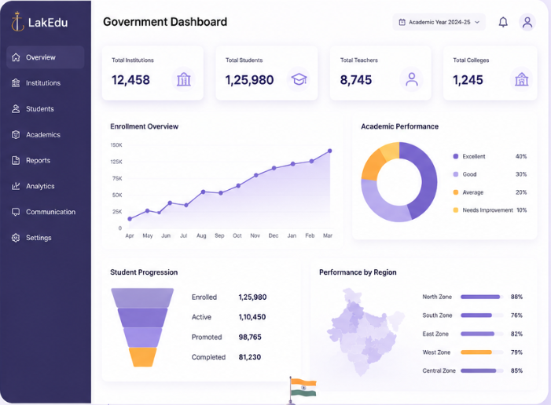Open the Reports menu item
This screenshot has height=405, width=551.
[46, 160]
